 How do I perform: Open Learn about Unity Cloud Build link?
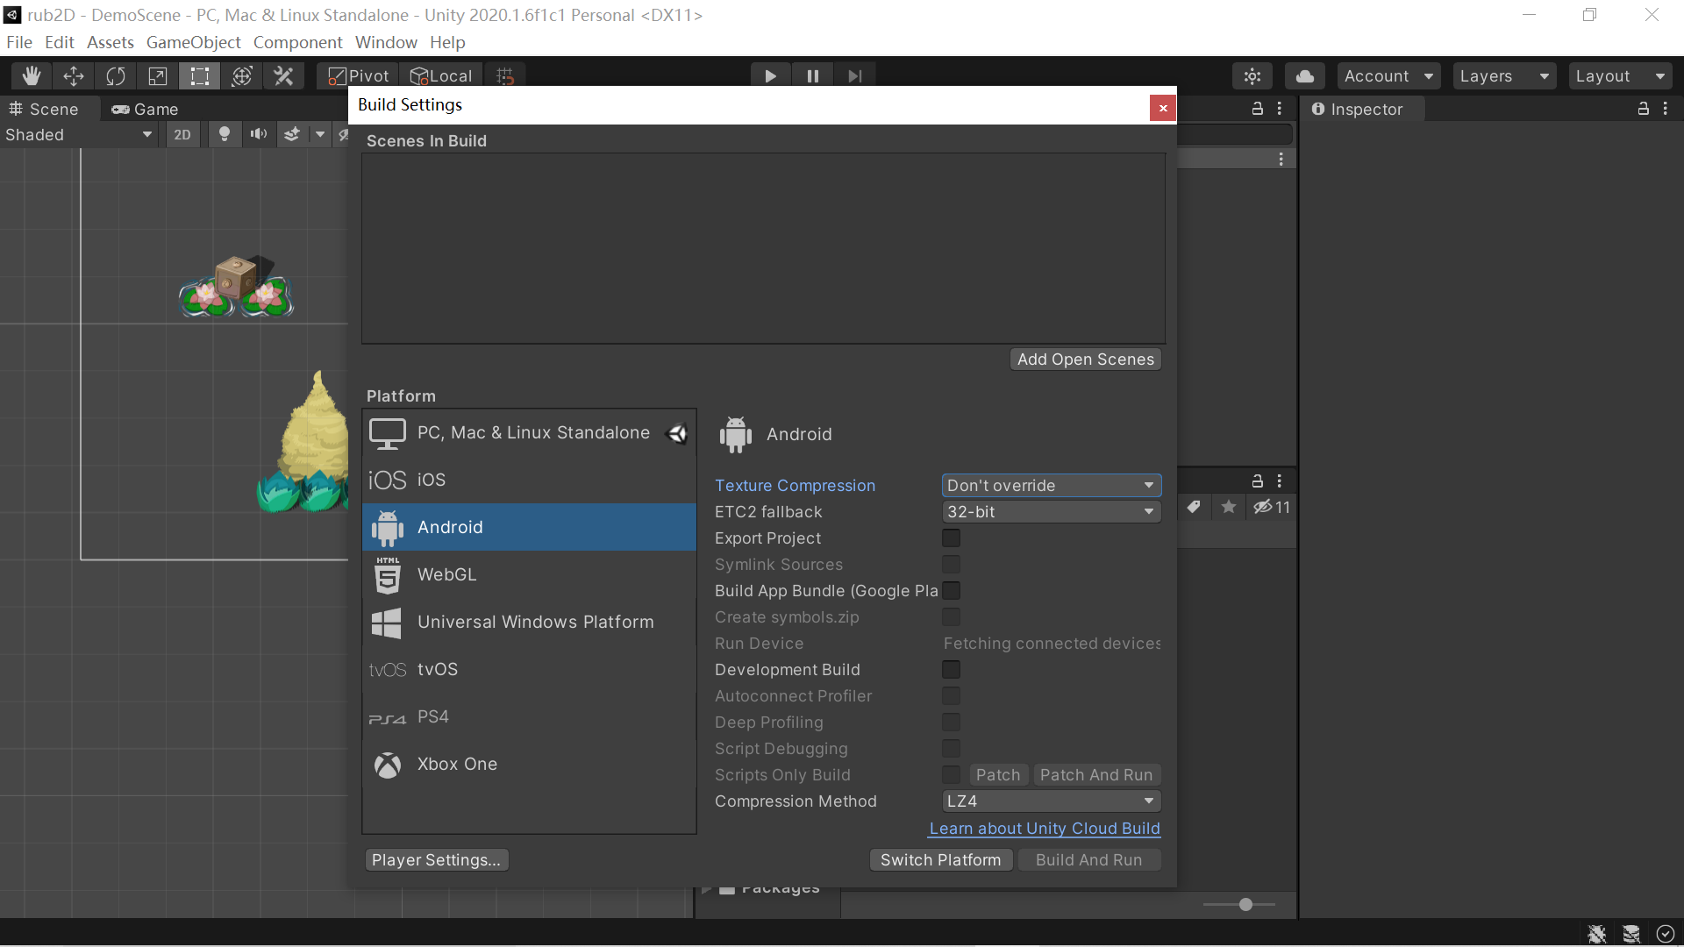(x=1045, y=828)
